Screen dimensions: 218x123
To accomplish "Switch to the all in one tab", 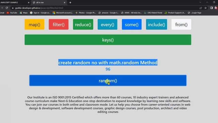I will coord(47,2).
